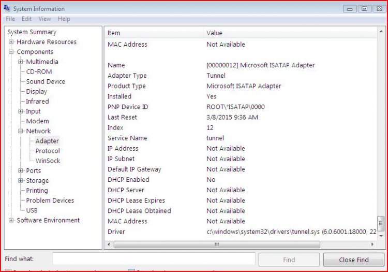Select the Storage tree item
The height and width of the screenshot is (272, 388).
[37, 181]
